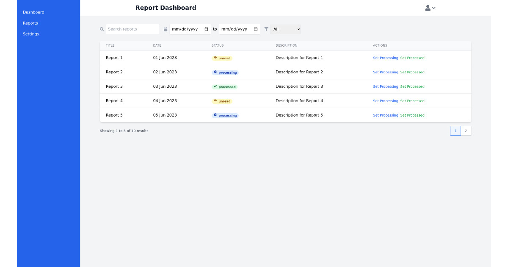Image resolution: width=508 pixels, height=267 pixels.
Task: Select Dashboard in the sidebar
Action: click(x=33, y=12)
